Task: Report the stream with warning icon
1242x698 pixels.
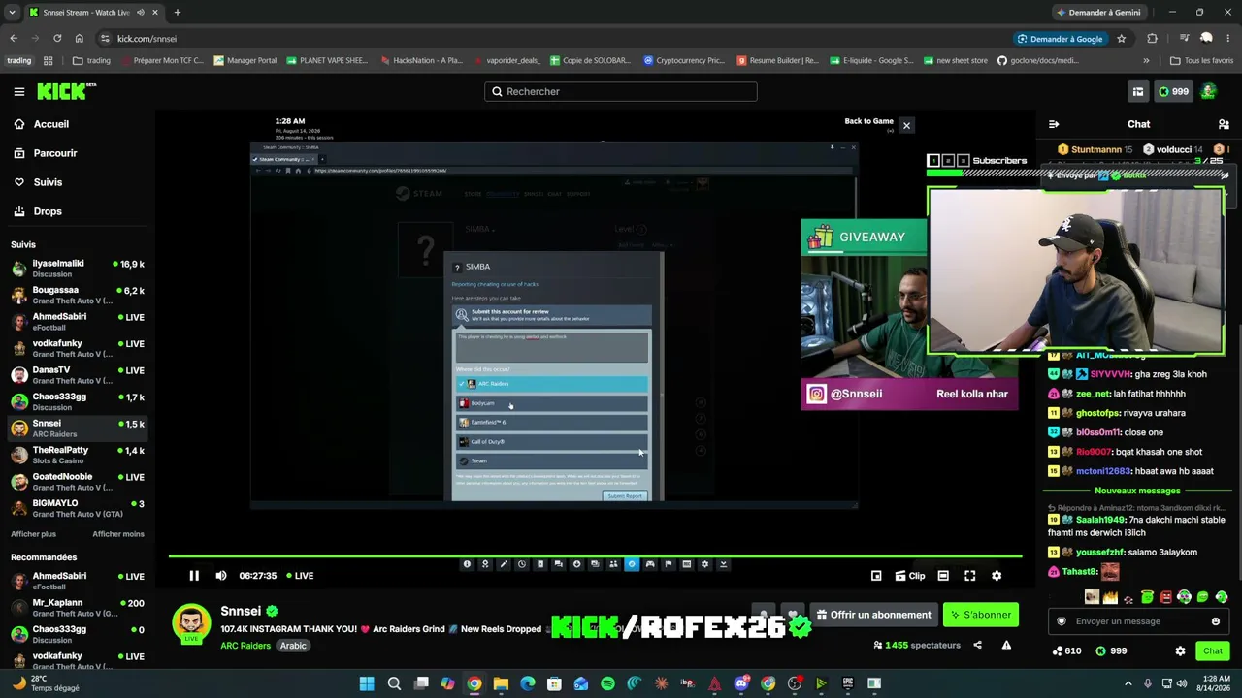Action: click(x=1006, y=646)
